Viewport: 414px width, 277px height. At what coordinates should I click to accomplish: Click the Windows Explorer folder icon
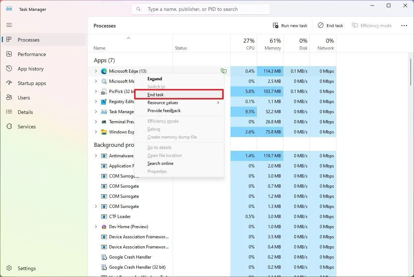pos(104,132)
